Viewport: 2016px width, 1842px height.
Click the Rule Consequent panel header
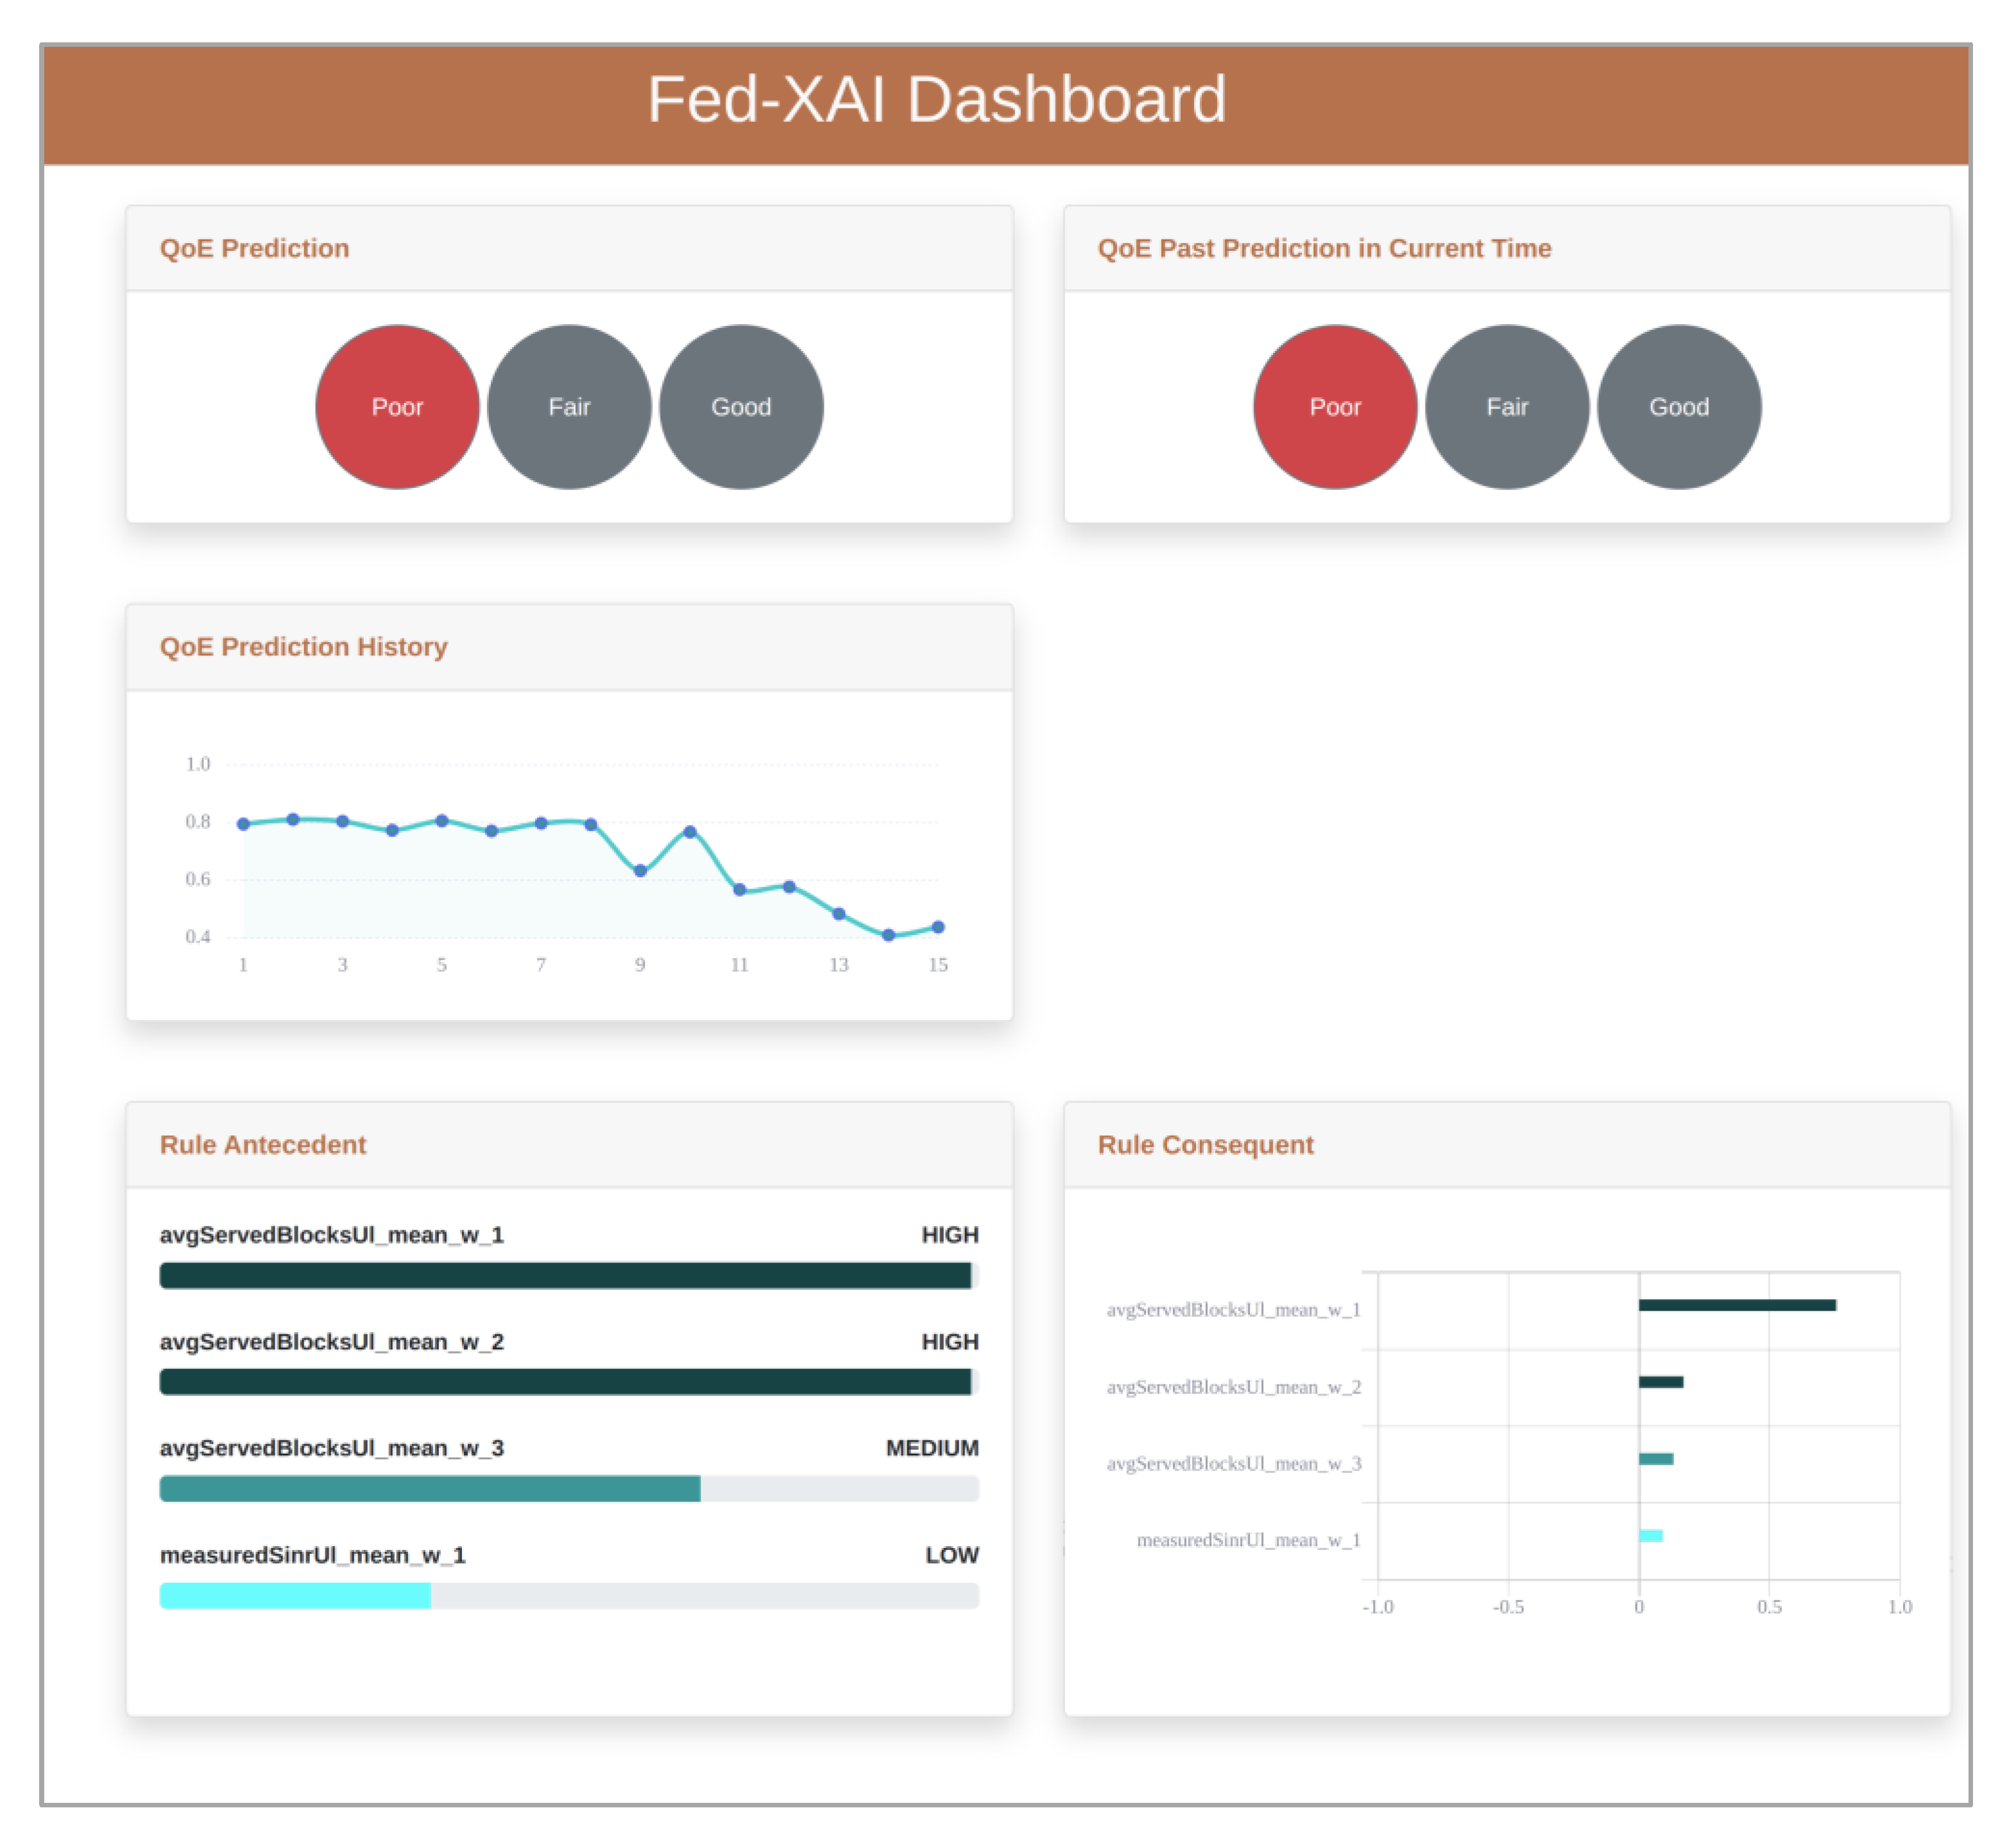tap(1205, 1144)
